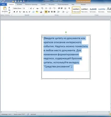Open the Change Case (Aa) dropdown
The height and width of the screenshot is (117, 111).
[38, 8]
